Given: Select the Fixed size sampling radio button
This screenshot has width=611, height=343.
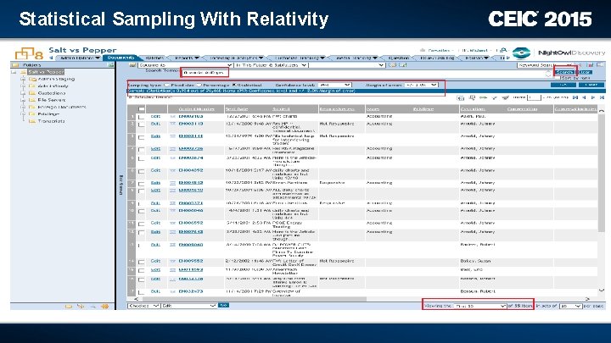Looking at the screenshot, I should pyautogui.click(x=167, y=85).
